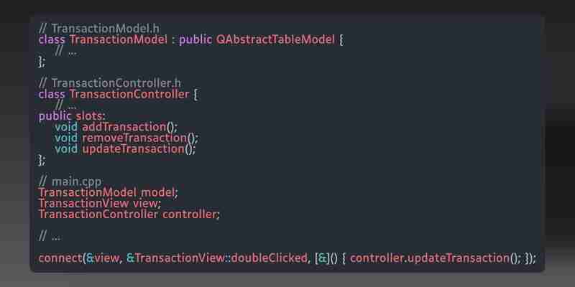Click the TransactionController class name in declaration

point(129,94)
